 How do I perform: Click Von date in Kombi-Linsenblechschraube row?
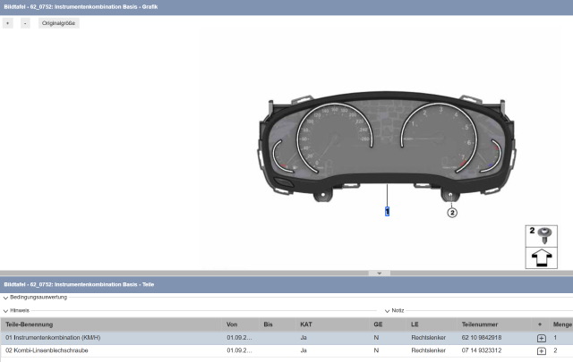click(x=239, y=350)
